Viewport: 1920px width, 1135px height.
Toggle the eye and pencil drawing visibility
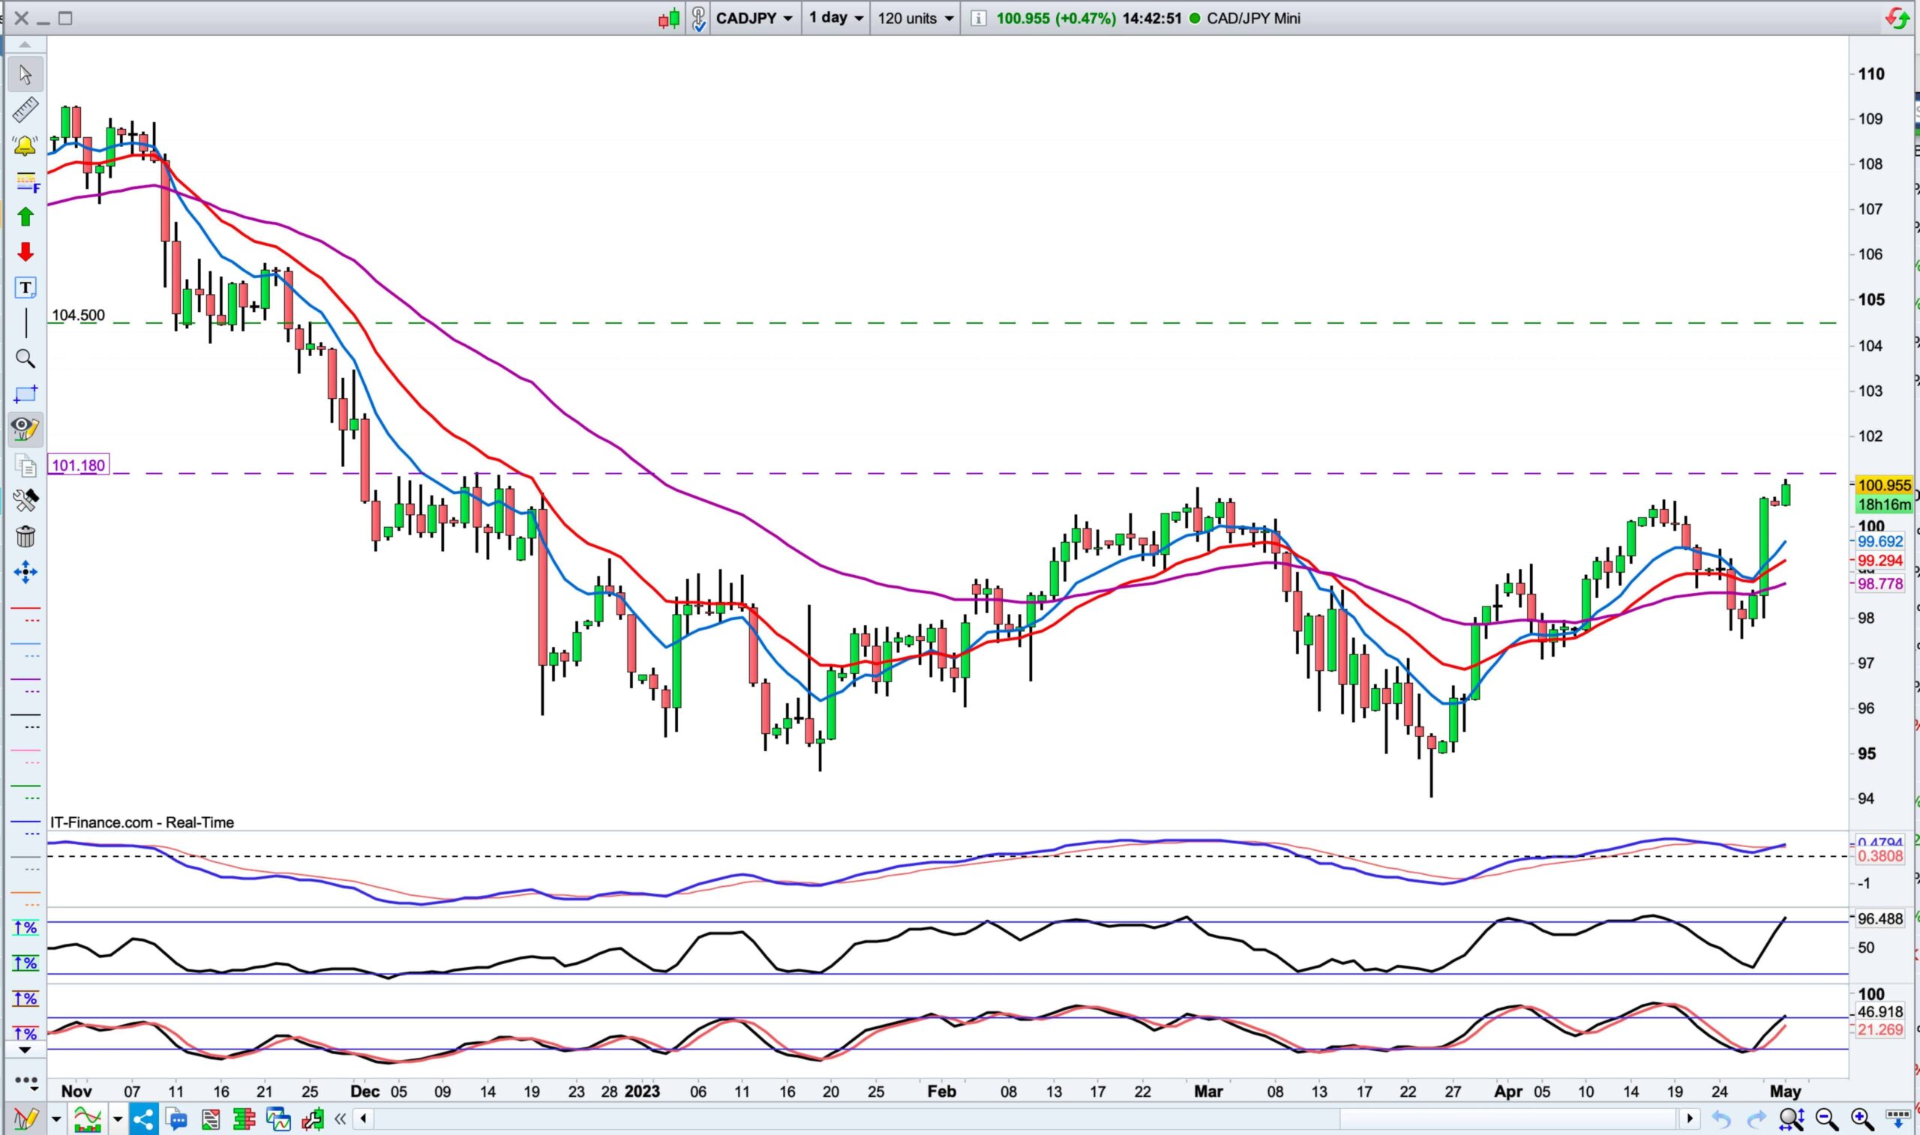coord(25,428)
